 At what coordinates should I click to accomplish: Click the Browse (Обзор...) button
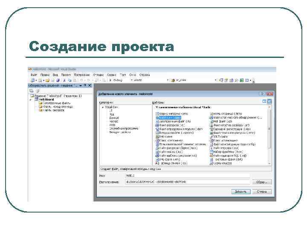tap(262, 182)
